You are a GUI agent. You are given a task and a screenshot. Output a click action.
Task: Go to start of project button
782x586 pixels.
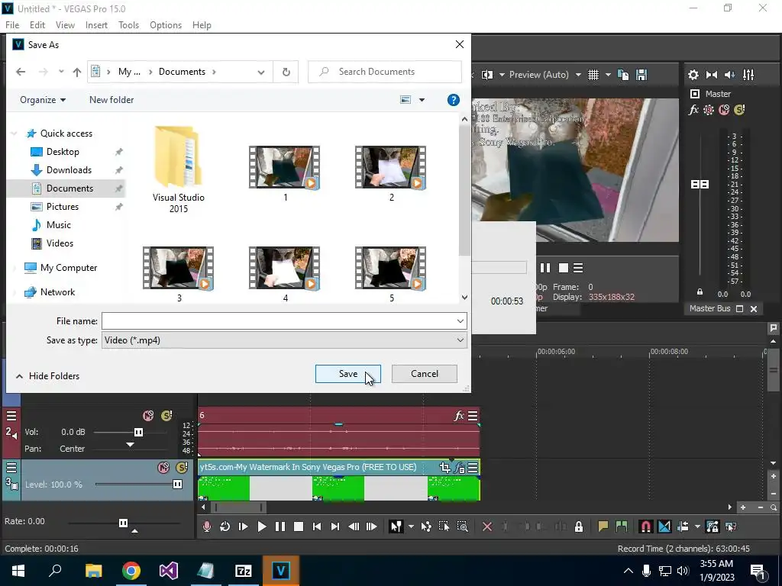click(317, 526)
